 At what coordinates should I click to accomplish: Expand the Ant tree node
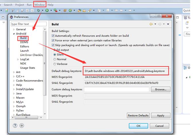click(14, 72)
